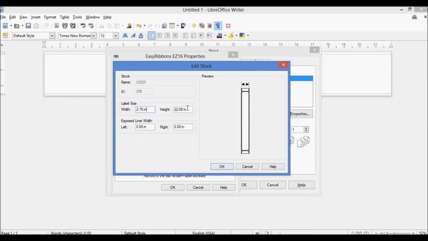Click the Font Color icon
Screen dimensions: 428x241
coord(219,35)
